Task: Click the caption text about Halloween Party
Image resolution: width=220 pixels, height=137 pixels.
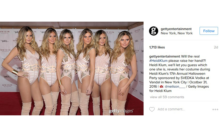Action: [x=179, y=73]
